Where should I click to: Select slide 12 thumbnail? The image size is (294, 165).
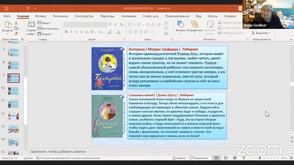(x=13, y=116)
